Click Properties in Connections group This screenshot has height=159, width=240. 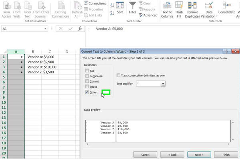(94, 9)
